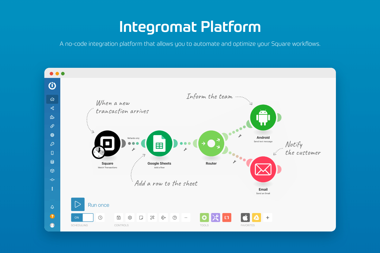Open more controls ellipsis button
Viewport: 380px width, 253px height.
186,218
